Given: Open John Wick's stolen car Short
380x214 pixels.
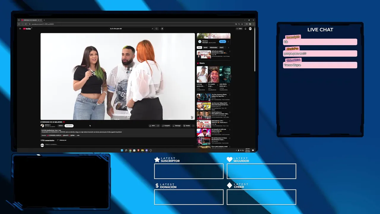Looking at the screenshot, I should tap(225, 74).
